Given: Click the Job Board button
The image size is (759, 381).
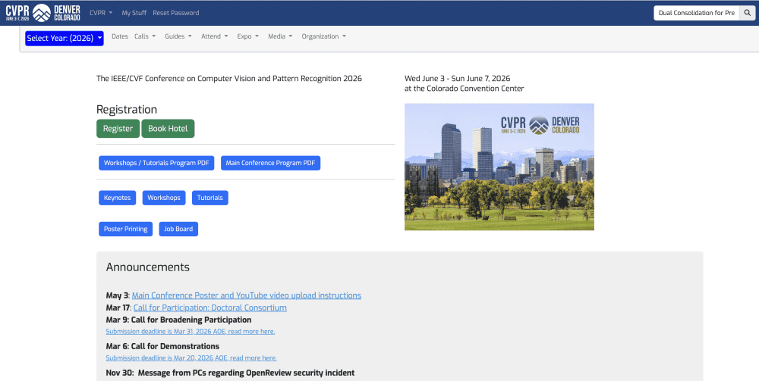Looking at the screenshot, I should pos(178,229).
